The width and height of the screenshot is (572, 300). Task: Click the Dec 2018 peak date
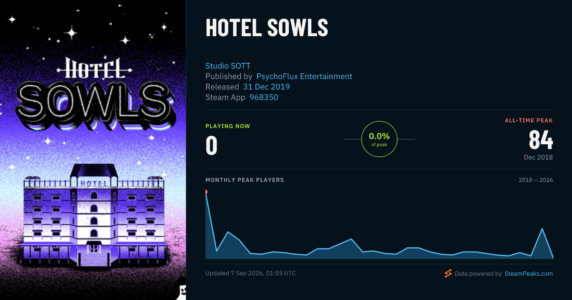(538, 157)
